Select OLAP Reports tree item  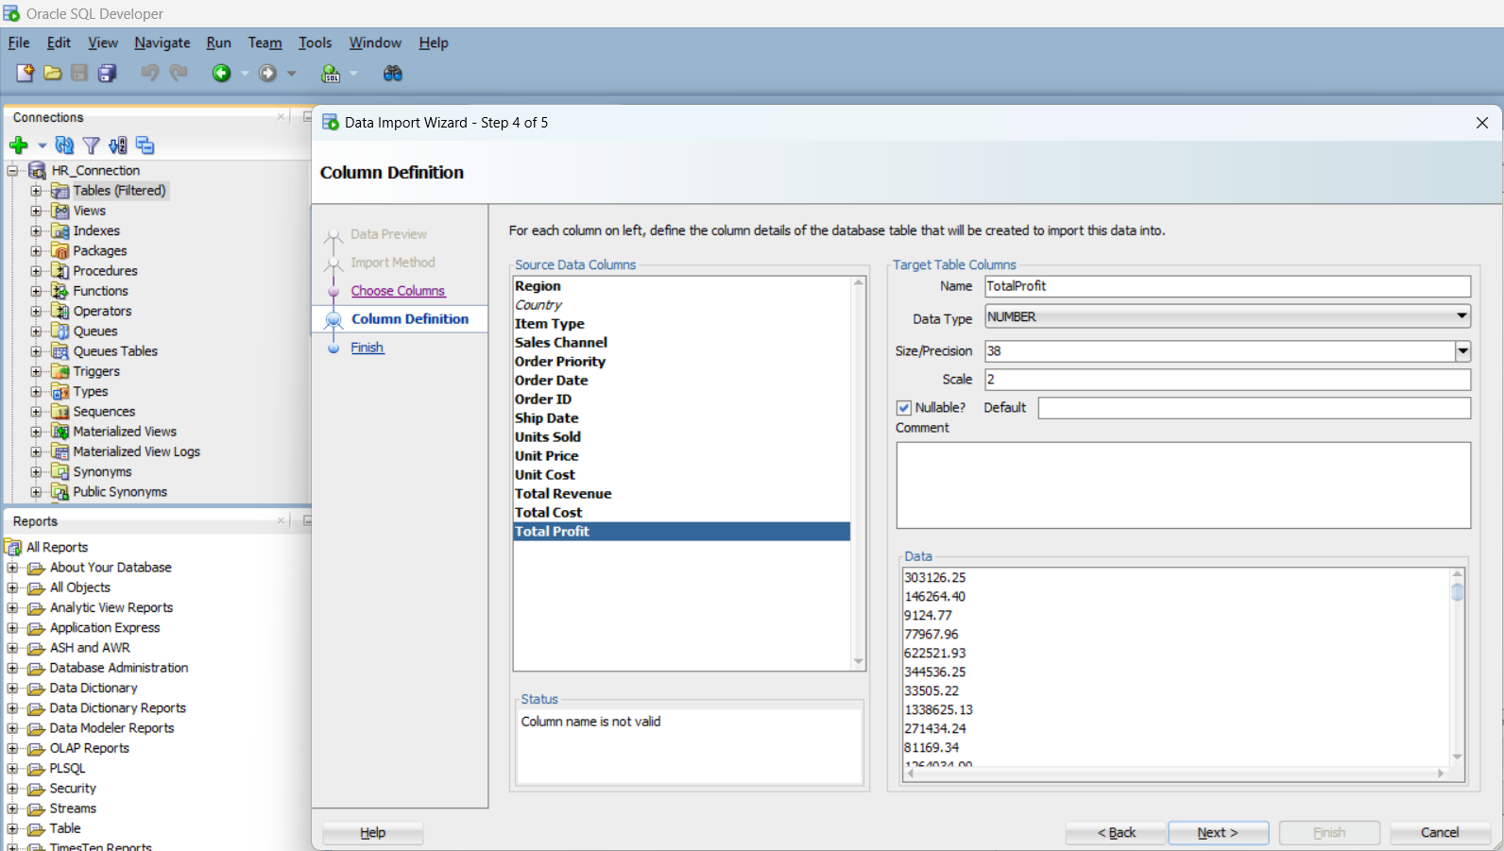[90, 748]
